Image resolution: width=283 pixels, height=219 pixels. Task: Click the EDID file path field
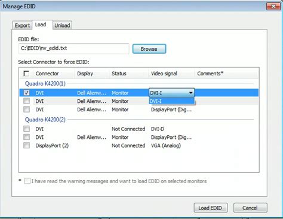pyautogui.click(x=73, y=48)
